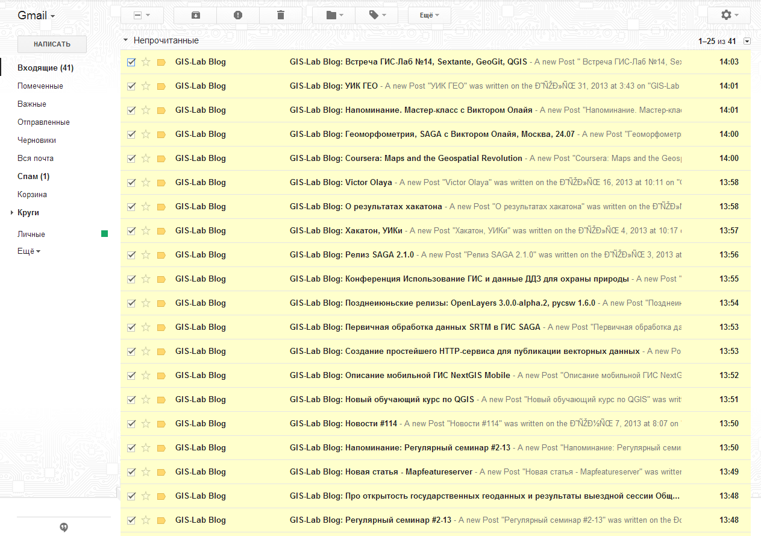Viewport: 761px width, 536px height.
Task: Click the green Личные label color square
Action: coord(105,234)
